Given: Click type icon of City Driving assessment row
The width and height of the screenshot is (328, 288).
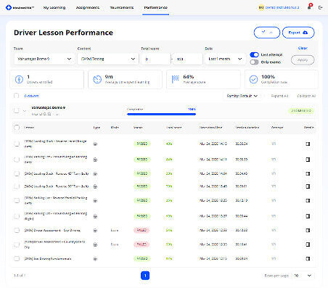Looking at the screenshot, I should 95,231.
